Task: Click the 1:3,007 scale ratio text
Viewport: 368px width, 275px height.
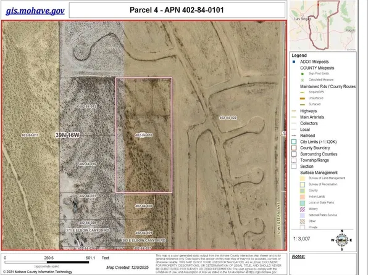Action: 302,239
